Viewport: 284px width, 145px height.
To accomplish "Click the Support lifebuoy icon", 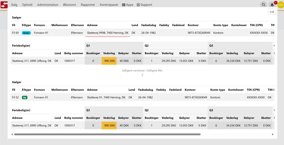I will click(138, 5).
